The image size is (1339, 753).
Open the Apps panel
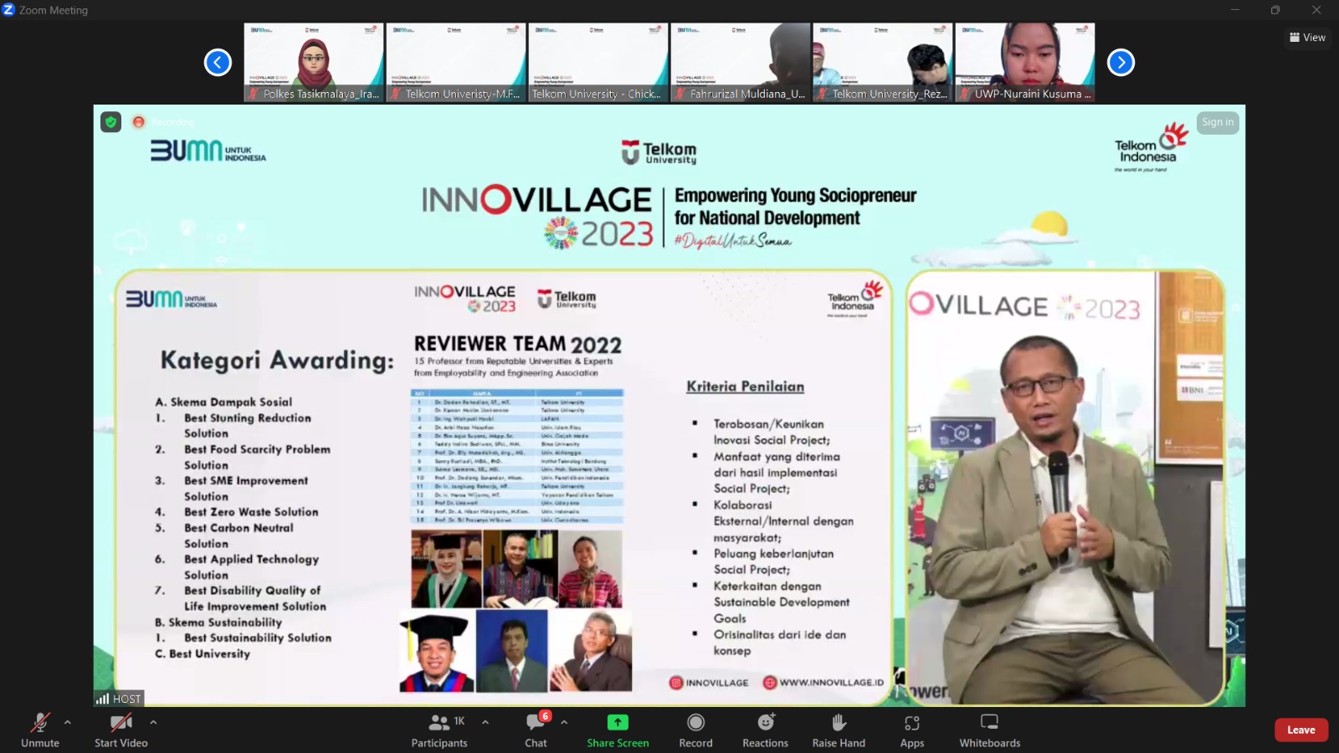point(912,730)
